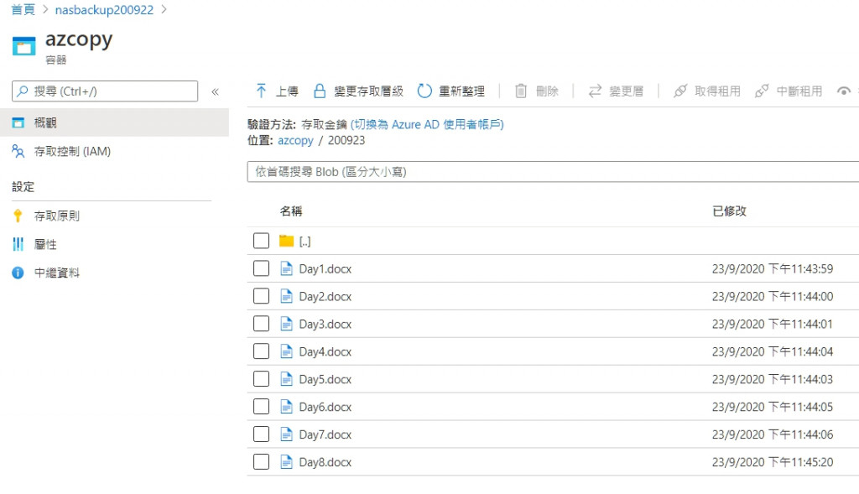This screenshot has width=859, height=494.
Task: Click the Day6.docx file icon
Action: click(286, 407)
